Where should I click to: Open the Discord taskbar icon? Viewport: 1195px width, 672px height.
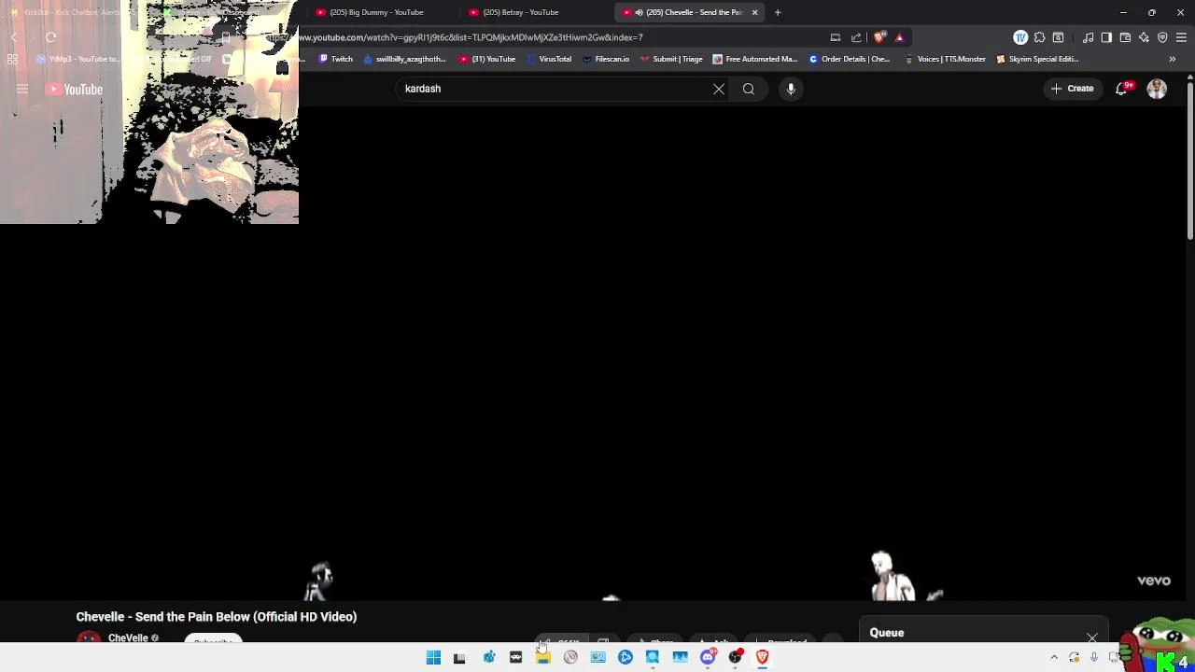pyautogui.click(x=708, y=657)
